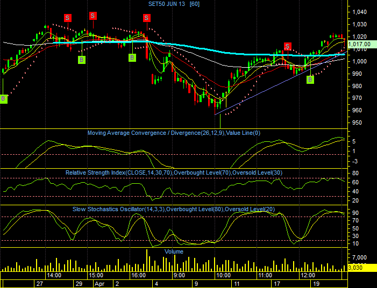Click the 'Apr' month label on date axis
Screen dimensions: 377x288
pyautogui.click(x=99, y=284)
